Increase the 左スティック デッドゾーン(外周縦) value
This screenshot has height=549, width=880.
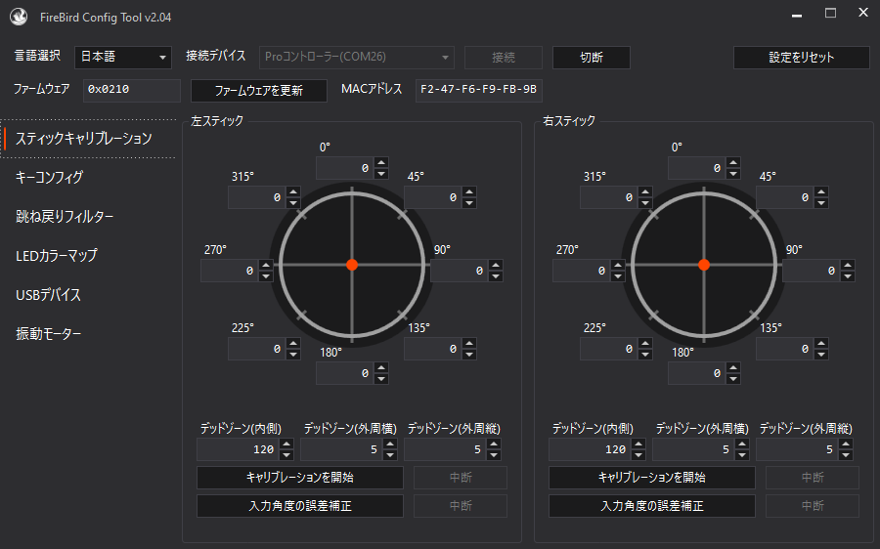(494, 444)
